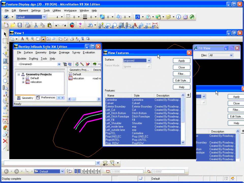Select the Element Selection arrow tool
Viewport: 244px width, 183px height.
coord(5,34)
